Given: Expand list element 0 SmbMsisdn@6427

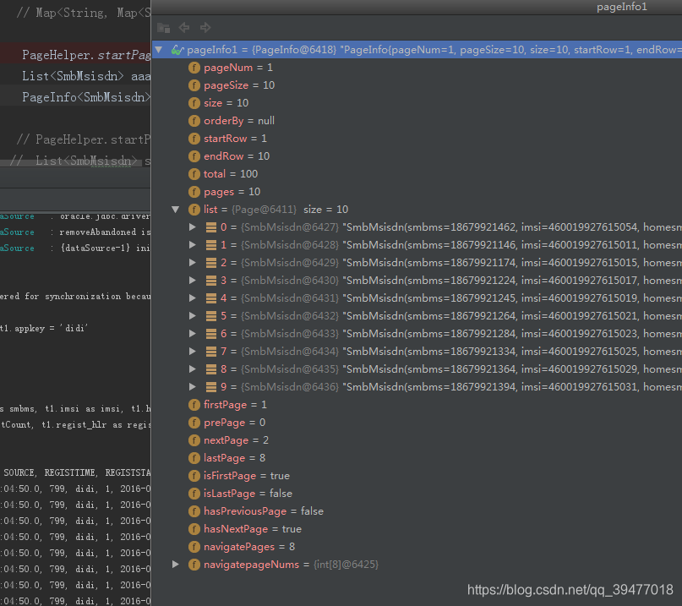Looking at the screenshot, I should [192, 227].
